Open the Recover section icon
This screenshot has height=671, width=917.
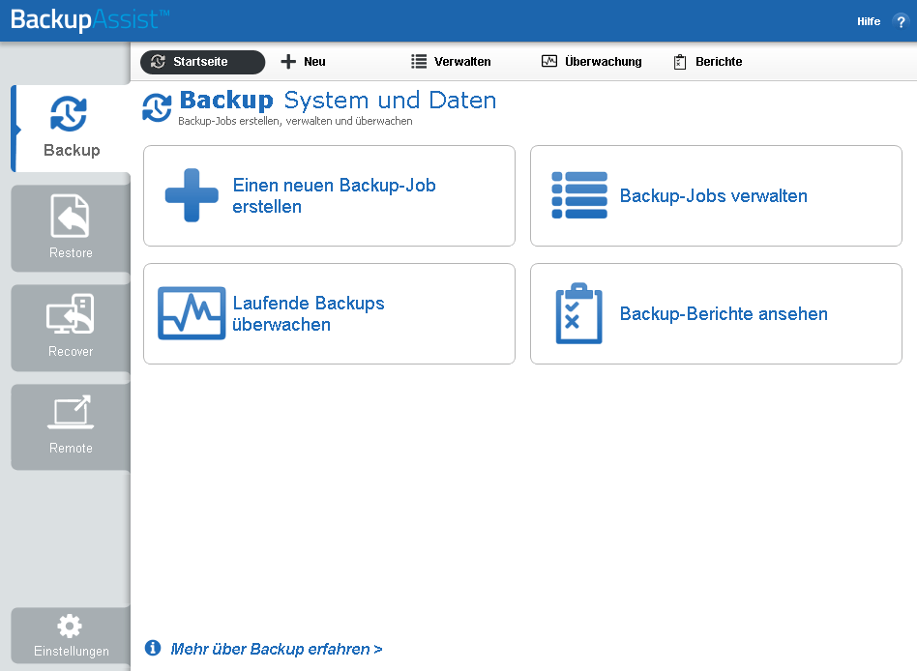pos(71,314)
